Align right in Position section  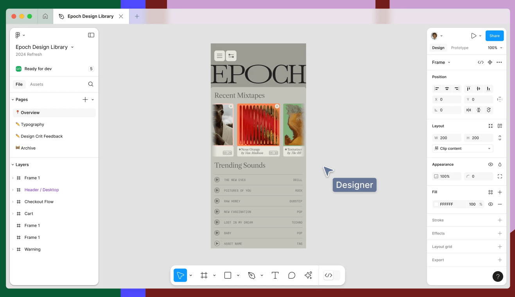click(x=457, y=89)
